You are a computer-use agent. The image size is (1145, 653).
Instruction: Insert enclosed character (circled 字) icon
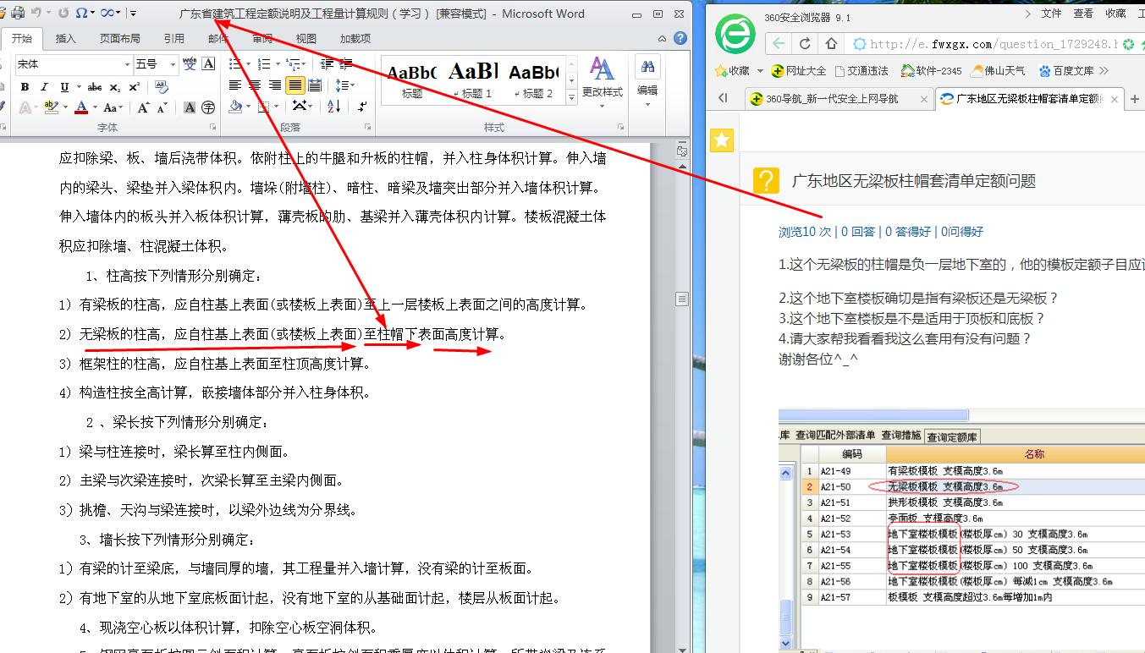pos(208,107)
